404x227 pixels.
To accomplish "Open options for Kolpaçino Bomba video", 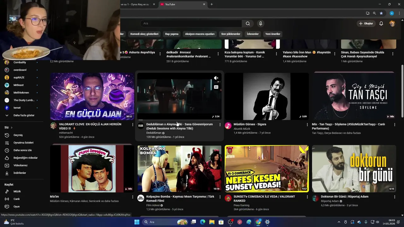I will point(220,197).
